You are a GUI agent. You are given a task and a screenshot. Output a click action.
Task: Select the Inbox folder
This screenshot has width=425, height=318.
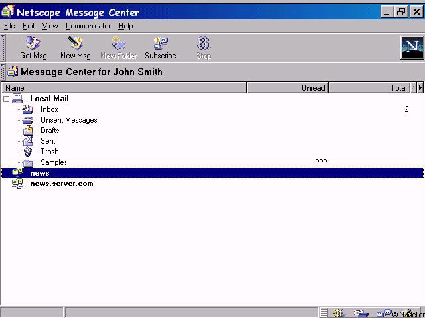(49, 109)
